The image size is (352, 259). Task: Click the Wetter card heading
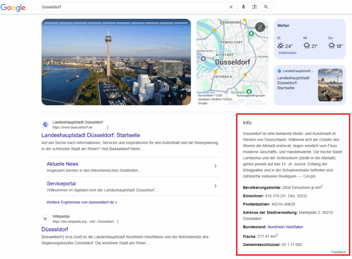click(283, 25)
